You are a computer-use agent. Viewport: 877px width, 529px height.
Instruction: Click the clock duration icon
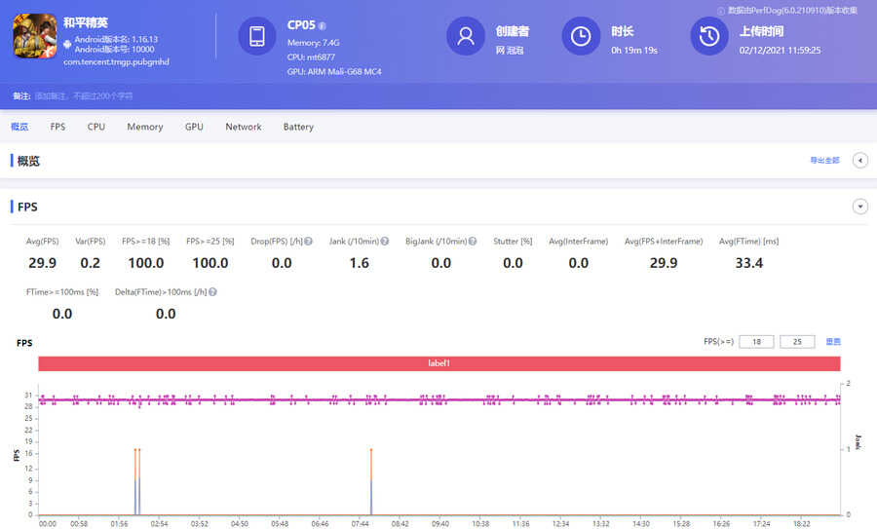[x=581, y=36]
